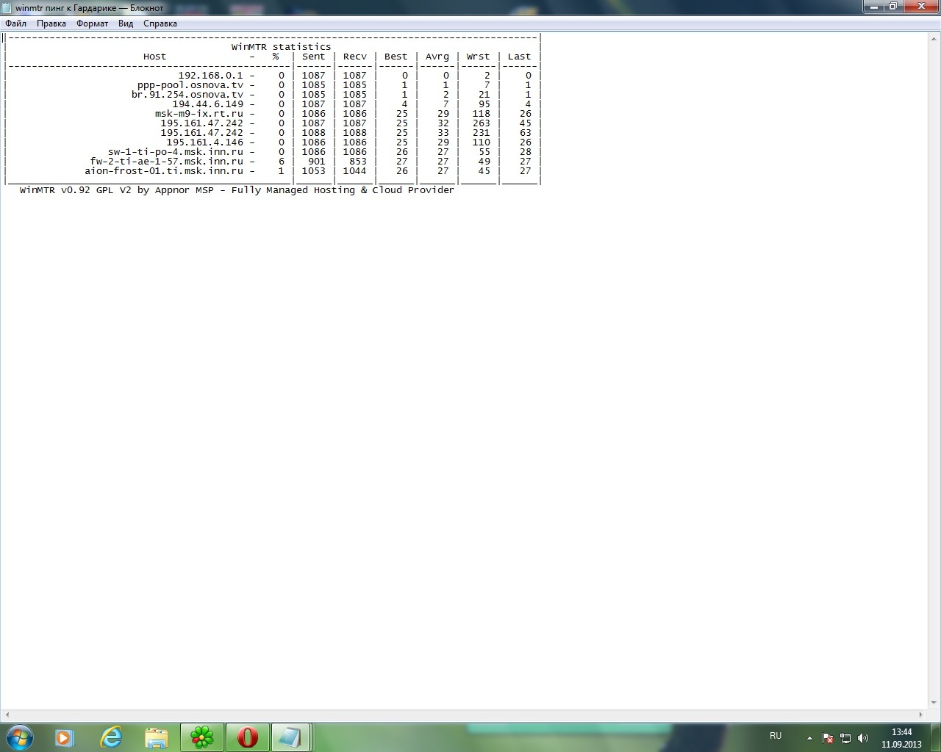The height and width of the screenshot is (752, 941).
Task: Open the Windows Start menu
Action: point(19,737)
